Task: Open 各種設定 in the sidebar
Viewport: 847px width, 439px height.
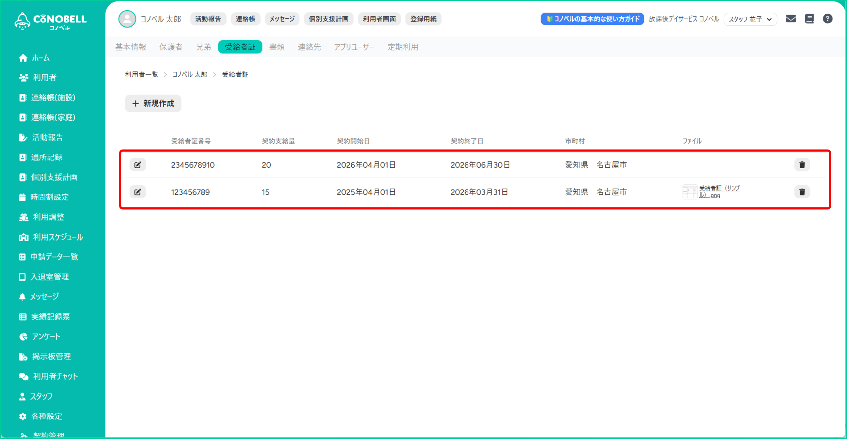Action: [x=46, y=416]
